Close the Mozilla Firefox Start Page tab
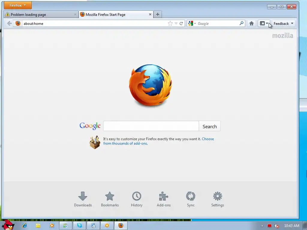 [x=150, y=14]
